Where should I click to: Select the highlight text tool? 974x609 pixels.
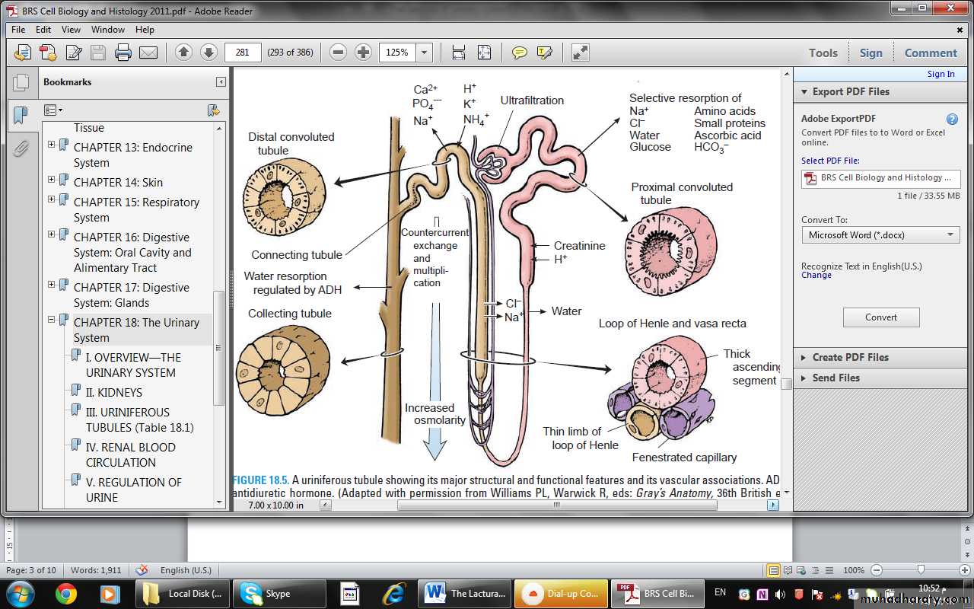545,53
